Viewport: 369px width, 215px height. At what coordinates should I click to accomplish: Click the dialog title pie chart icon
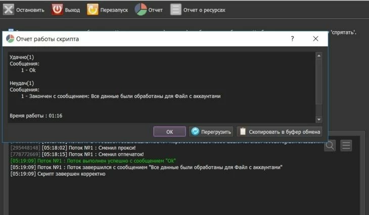[10, 39]
